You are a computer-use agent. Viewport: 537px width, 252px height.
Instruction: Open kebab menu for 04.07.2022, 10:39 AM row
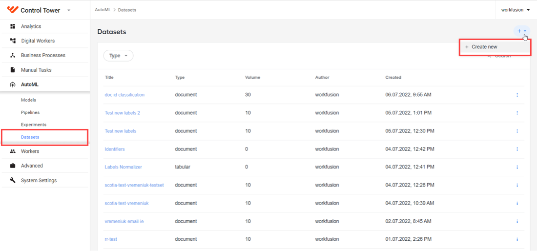click(x=517, y=203)
